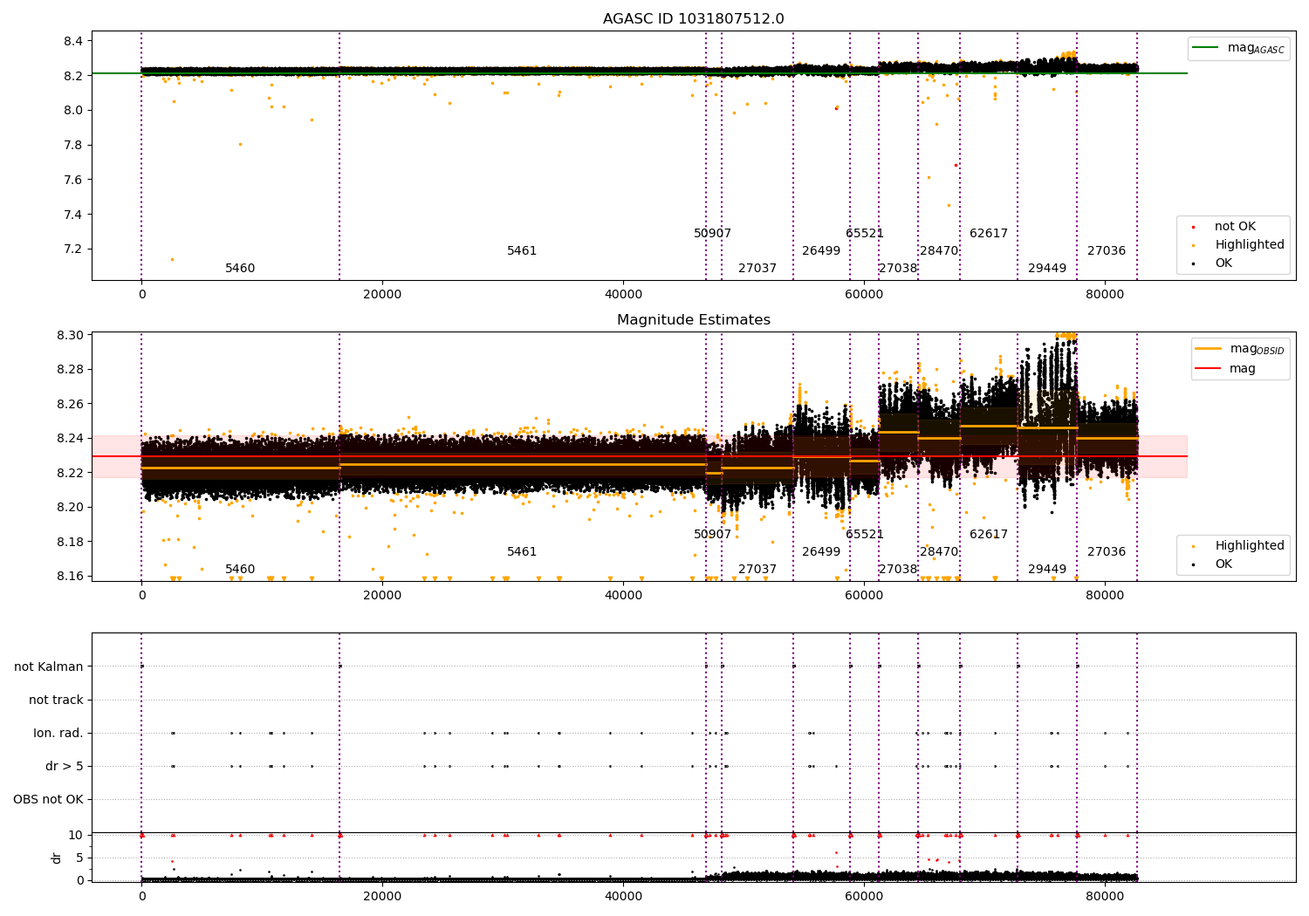Click OBSID label 65521 in Magnitude Estimates plot

click(x=865, y=535)
